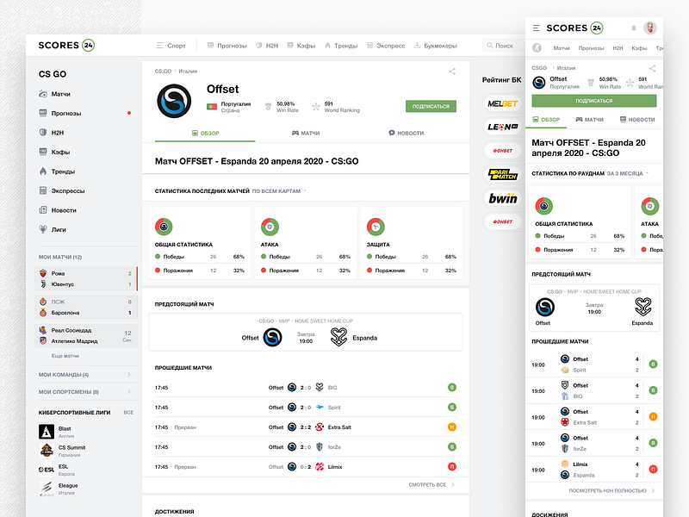Click the share icon near team header
Screen dimensions: 689x517
tap(451, 73)
